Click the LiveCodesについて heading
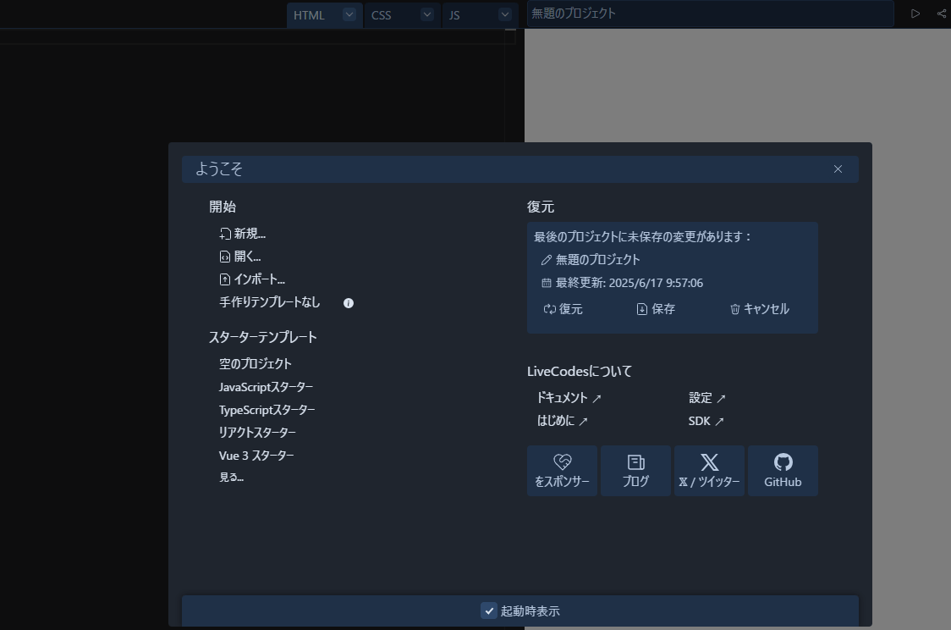This screenshot has height=630, width=951. pos(580,371)
